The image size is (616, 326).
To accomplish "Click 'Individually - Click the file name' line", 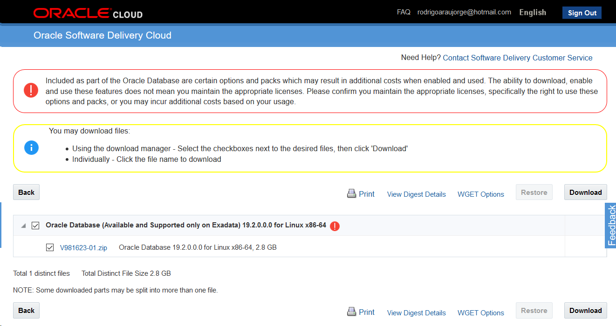I will pos(147,159).
